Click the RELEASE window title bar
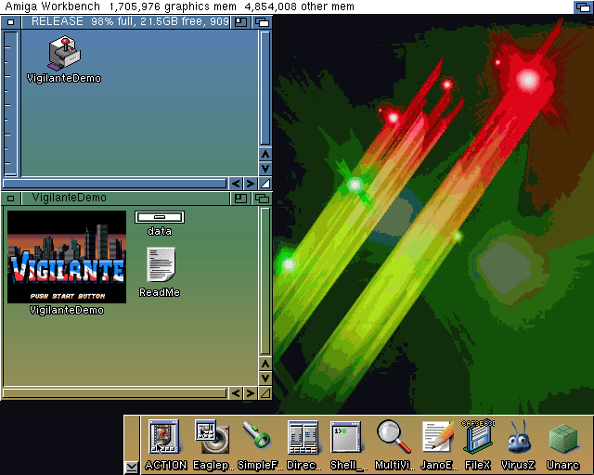594x475 pixels. click(x=126, y=22)
